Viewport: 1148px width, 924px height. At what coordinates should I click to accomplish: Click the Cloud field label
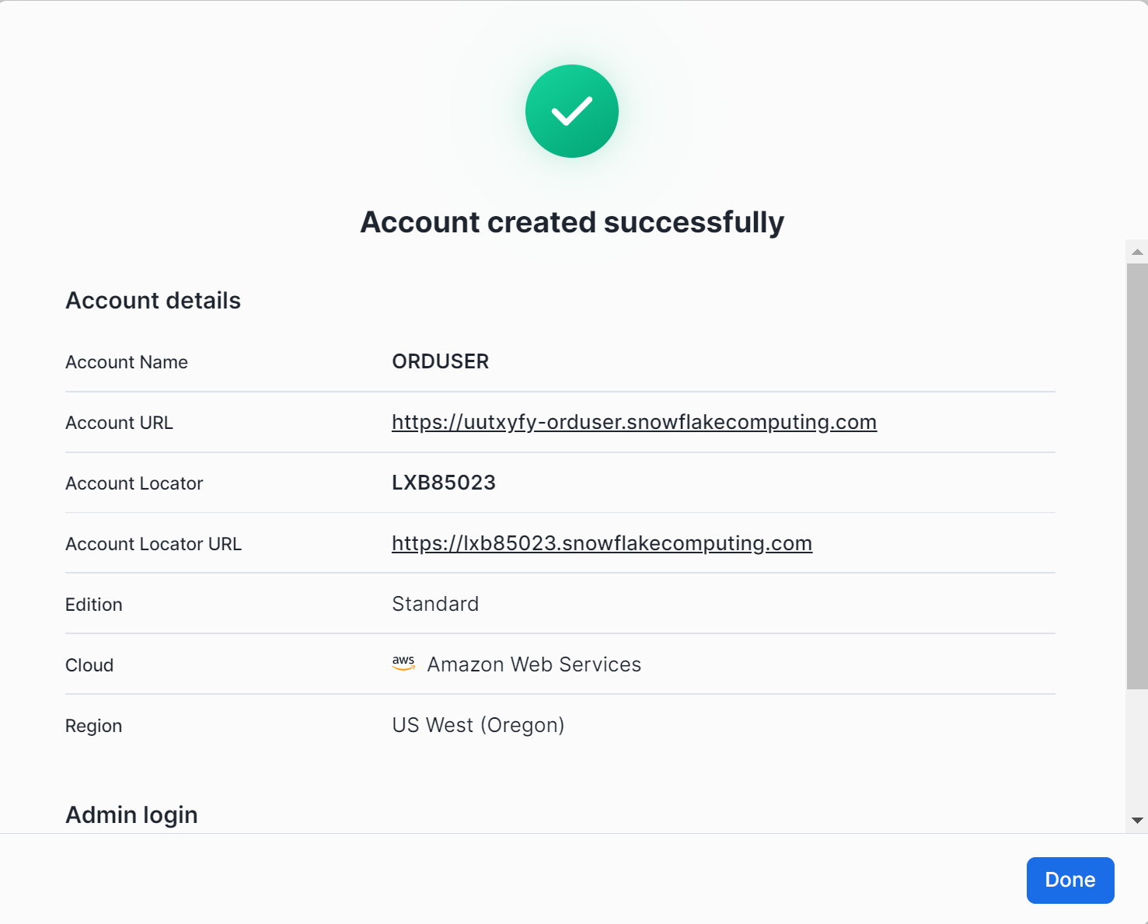(x=89, y=665)
